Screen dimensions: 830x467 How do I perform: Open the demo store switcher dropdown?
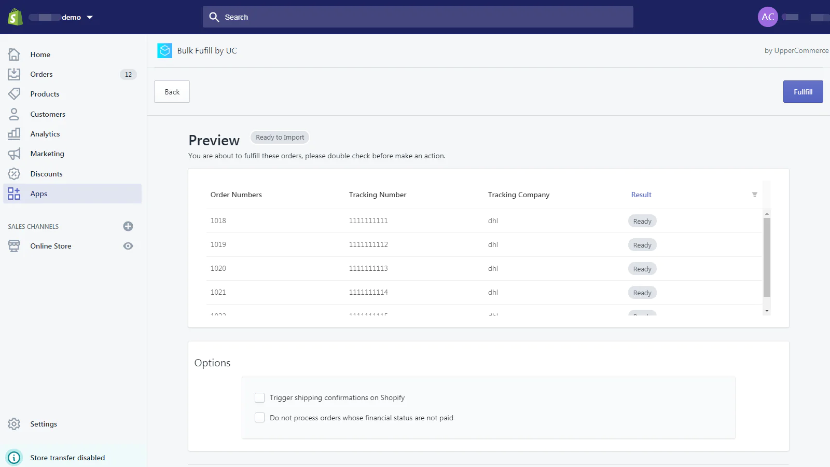click(90, 17)
